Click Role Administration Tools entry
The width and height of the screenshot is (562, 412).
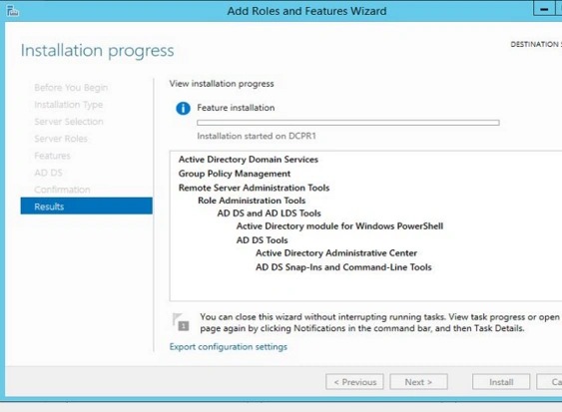[x=252, y=201]
